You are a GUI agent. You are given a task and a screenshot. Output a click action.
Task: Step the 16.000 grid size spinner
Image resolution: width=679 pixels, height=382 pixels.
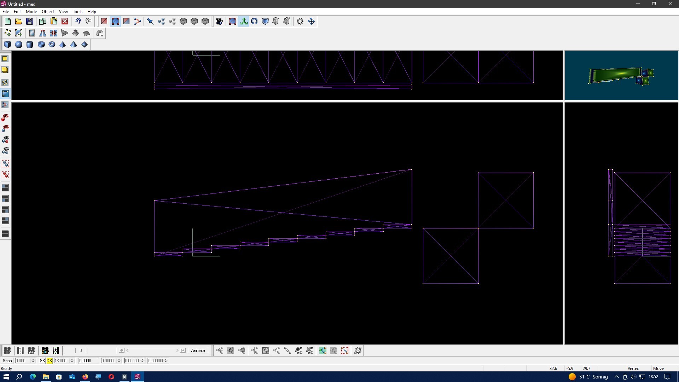click(72, 360)
